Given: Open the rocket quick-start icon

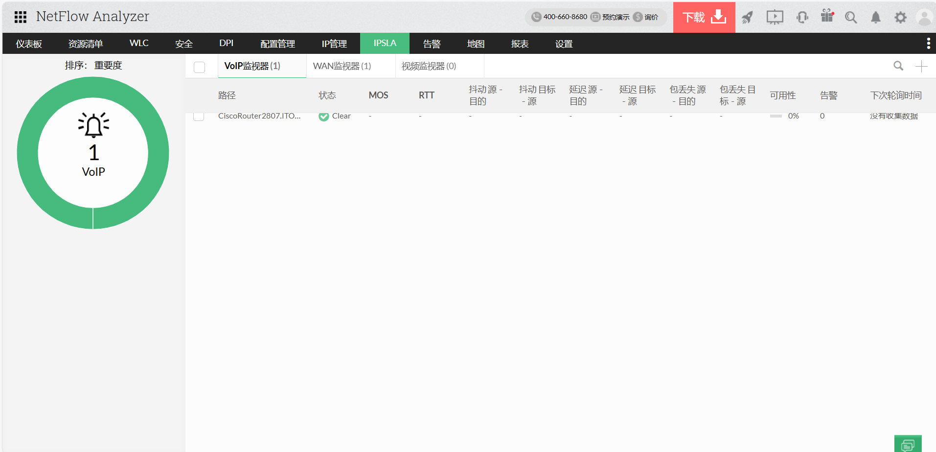Looking at the screenshot, I should pos(748,18).
